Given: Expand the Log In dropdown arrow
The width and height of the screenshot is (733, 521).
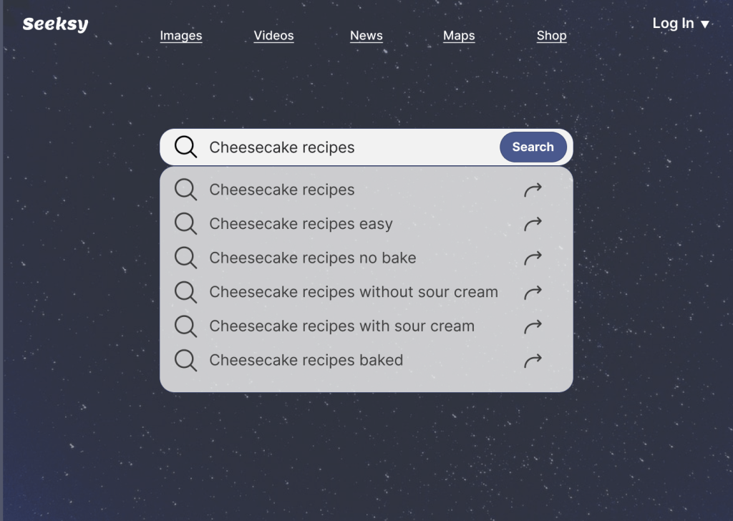Looking at the screenshot, I should pyautogui.click(x=705, y=24).
